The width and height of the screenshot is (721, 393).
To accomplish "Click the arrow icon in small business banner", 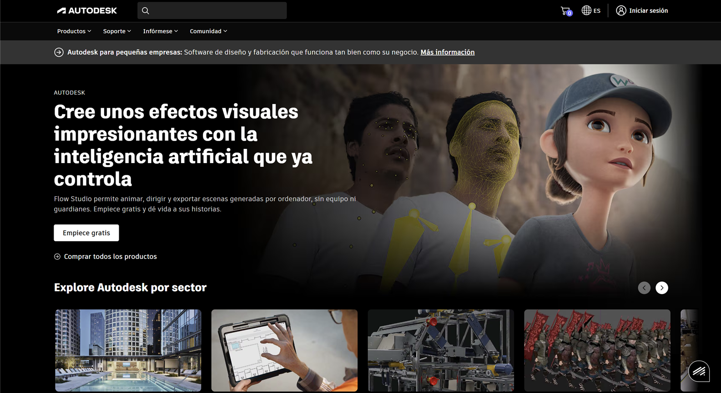I will click(x=59, y=52).
